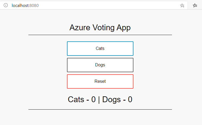Vote for Cats
The image size is (202, 125).
[100, 49]
